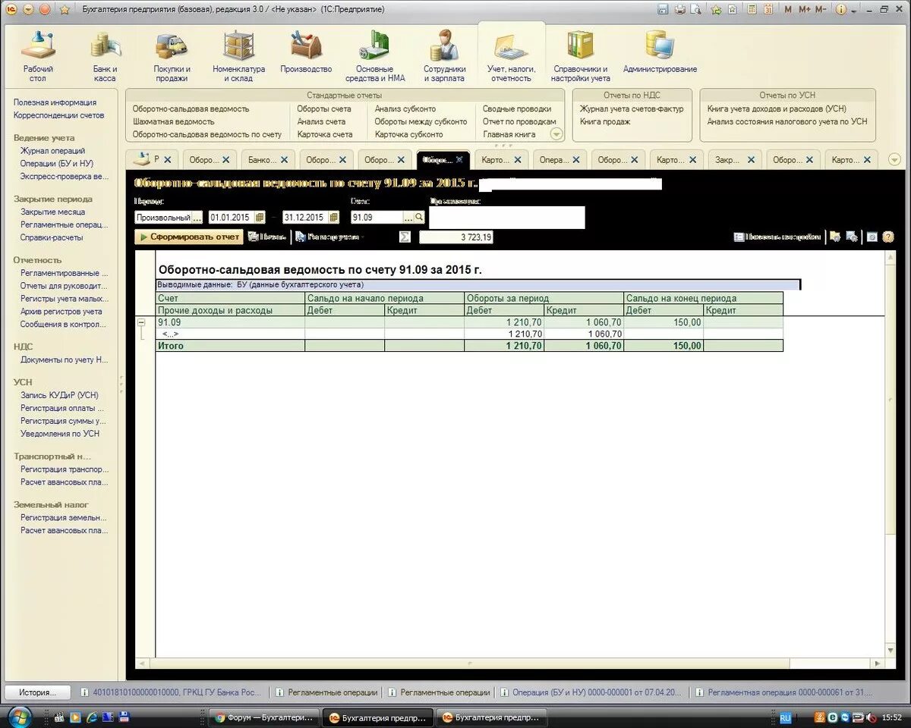Open account selection ellipsis button next to 91.09
This screenshot has width=911, height=728.
[408, 217]
